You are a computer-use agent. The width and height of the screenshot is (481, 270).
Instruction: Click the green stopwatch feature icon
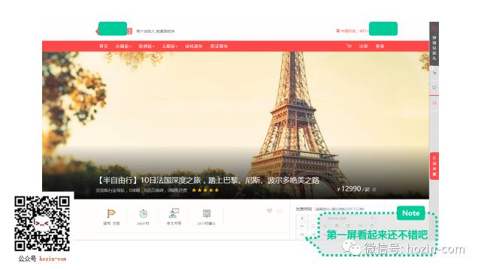[x=143, y=213]
